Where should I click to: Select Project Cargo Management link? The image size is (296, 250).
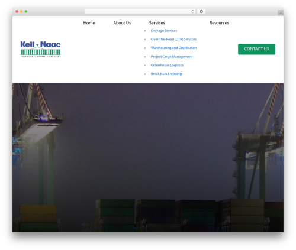click(x=172, y=57)
